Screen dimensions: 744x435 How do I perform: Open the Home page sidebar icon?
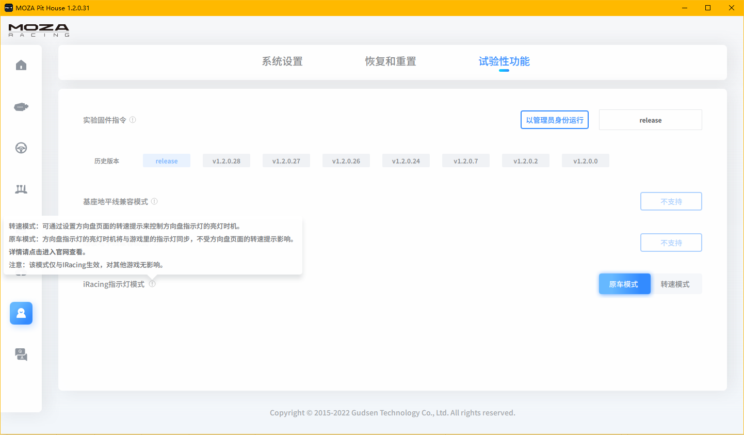21,65
